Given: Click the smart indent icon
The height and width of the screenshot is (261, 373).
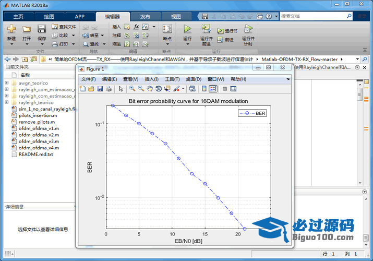Looking at the screenshot, I should [x=127, y=44].
